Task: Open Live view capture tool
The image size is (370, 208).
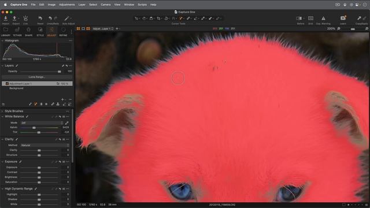Action: coord(25,18)
